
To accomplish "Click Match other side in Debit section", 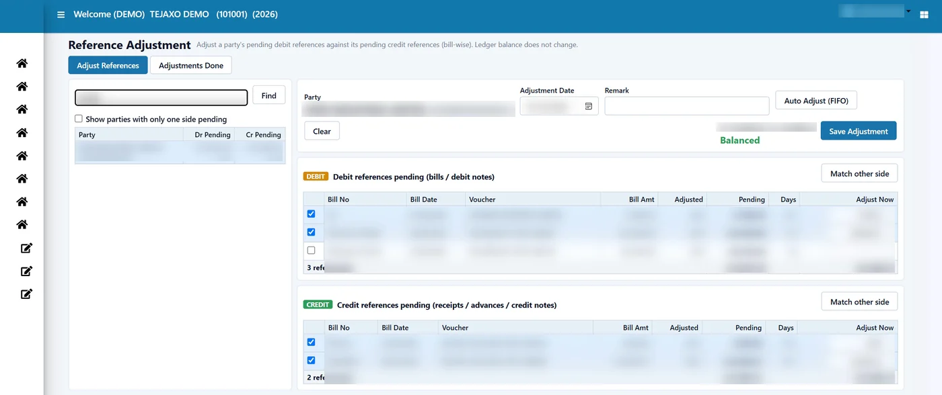I will pos(859,173).
